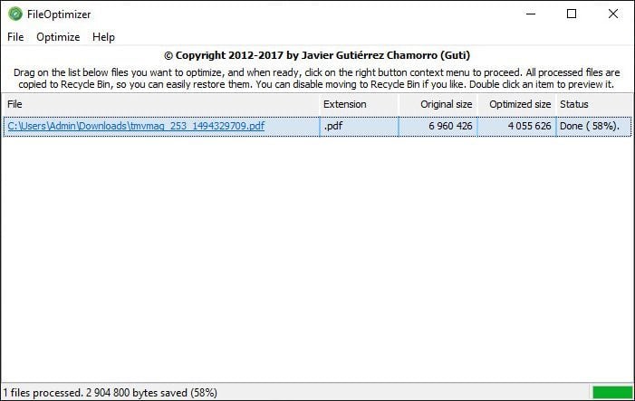Open the Optimize menu
The width and height of the screenshot is (635, 401).
[58, 37]
